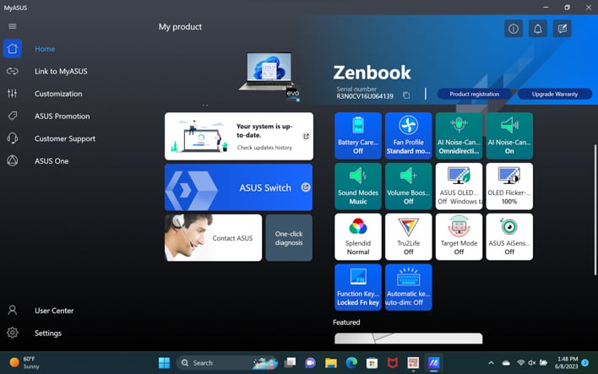Show hidden system tray icons
Image resolution: width=598 pixels, height=374 pixels.
click(491, 363)
